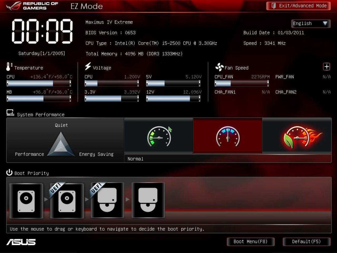Click the Fan Speed fan icon
Screen dimensions: 337x253
tap(219, 67)
